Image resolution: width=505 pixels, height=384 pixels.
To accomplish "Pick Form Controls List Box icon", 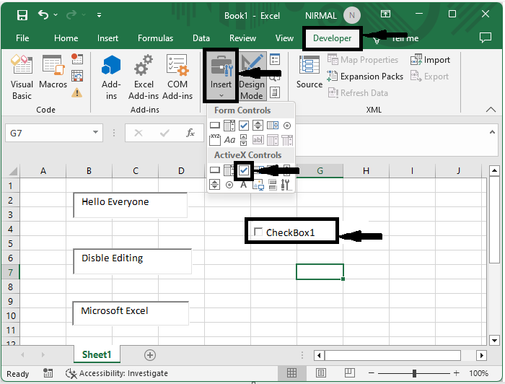I will coord(273,126).
